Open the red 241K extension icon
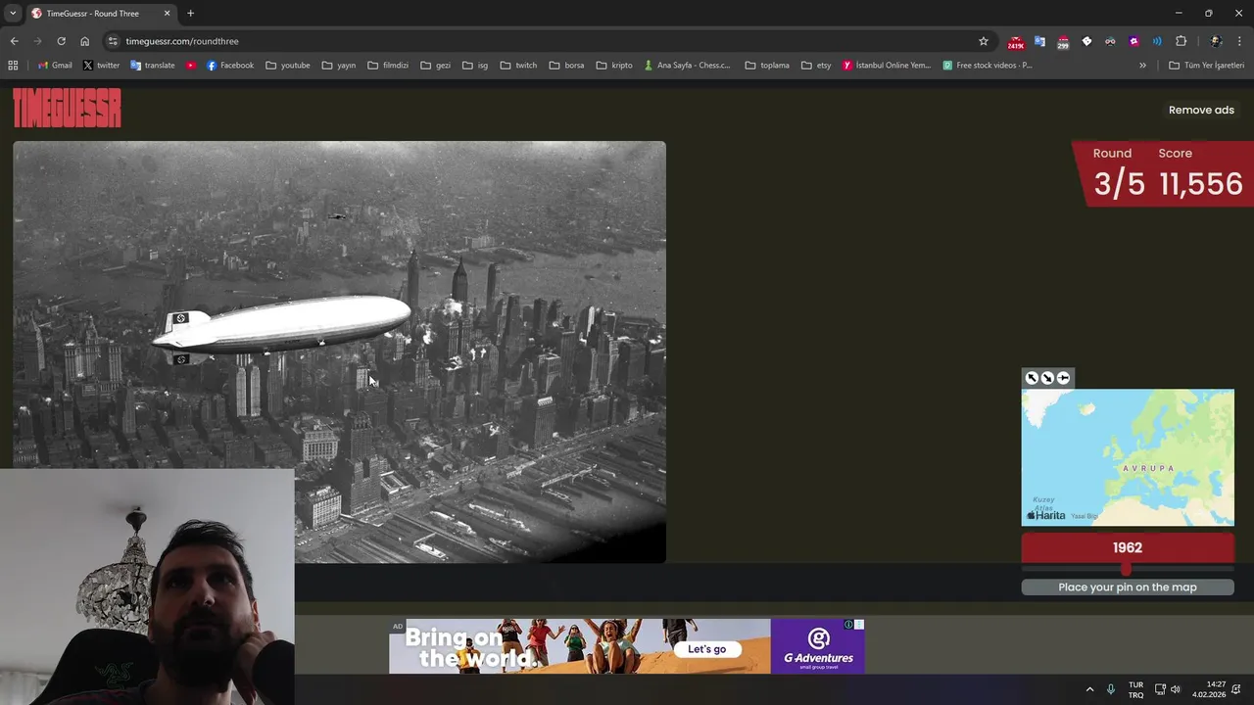Image resolution: width=1254 pixels, height=705 pixels. 1016,42
